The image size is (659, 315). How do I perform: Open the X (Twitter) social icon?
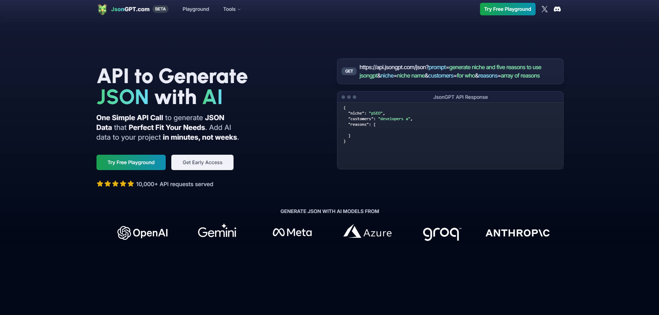click(544, 9)
